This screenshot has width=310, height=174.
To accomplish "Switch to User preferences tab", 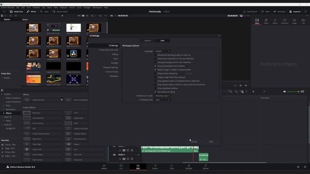I will [162, 41].
